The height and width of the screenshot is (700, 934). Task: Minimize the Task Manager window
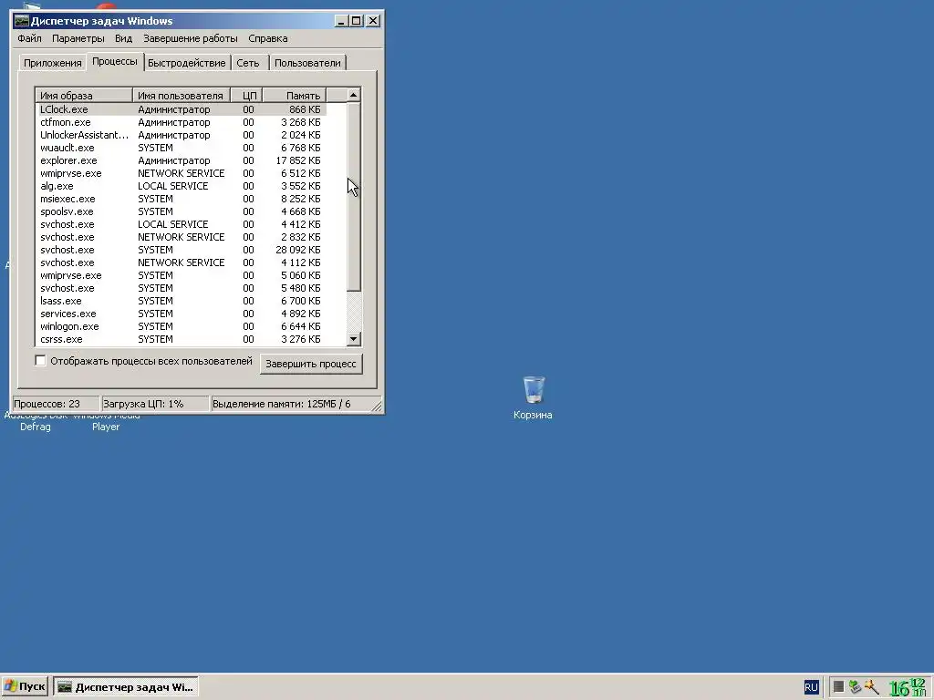coord(341,21)
